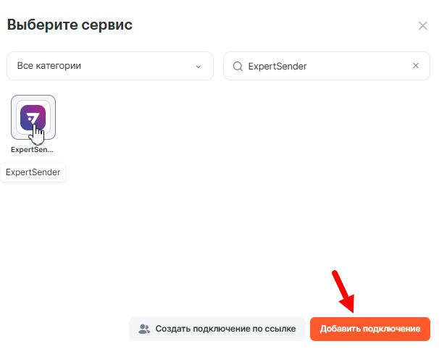The image size is (439, 349).
Task: Open the Все категории dropdown
Action: pyautogui.click(x=110, y=66)
